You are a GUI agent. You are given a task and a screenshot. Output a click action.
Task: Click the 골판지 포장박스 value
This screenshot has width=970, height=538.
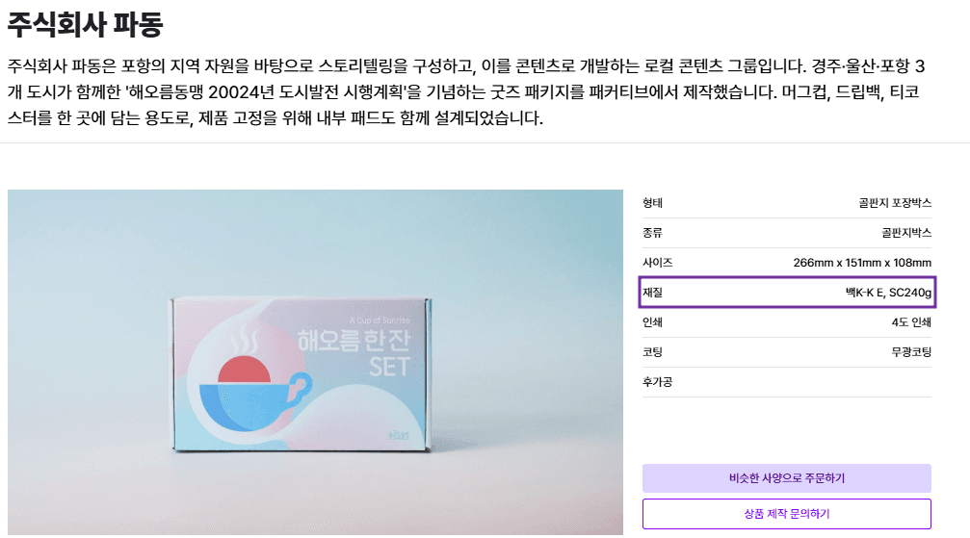pos(895,203)
